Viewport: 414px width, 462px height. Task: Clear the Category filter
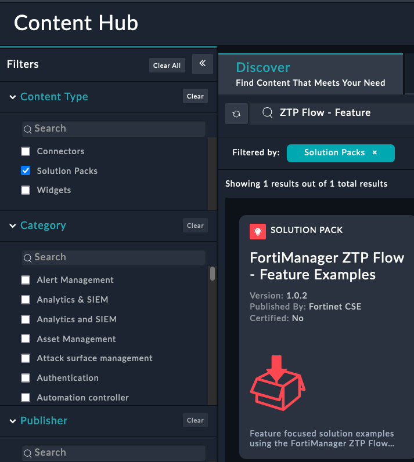tap(195, 225)
